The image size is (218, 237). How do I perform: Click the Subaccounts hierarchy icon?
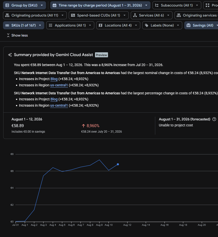tap(157, 5)
